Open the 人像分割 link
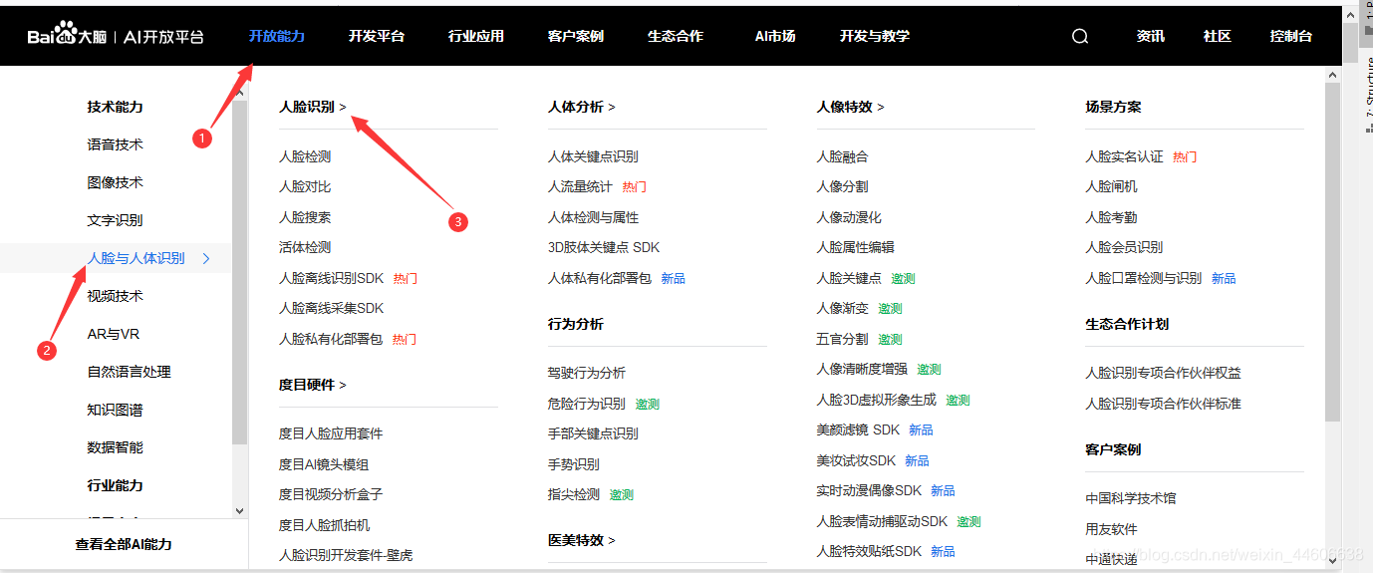The image size is (1373, 573). point(842,186)
